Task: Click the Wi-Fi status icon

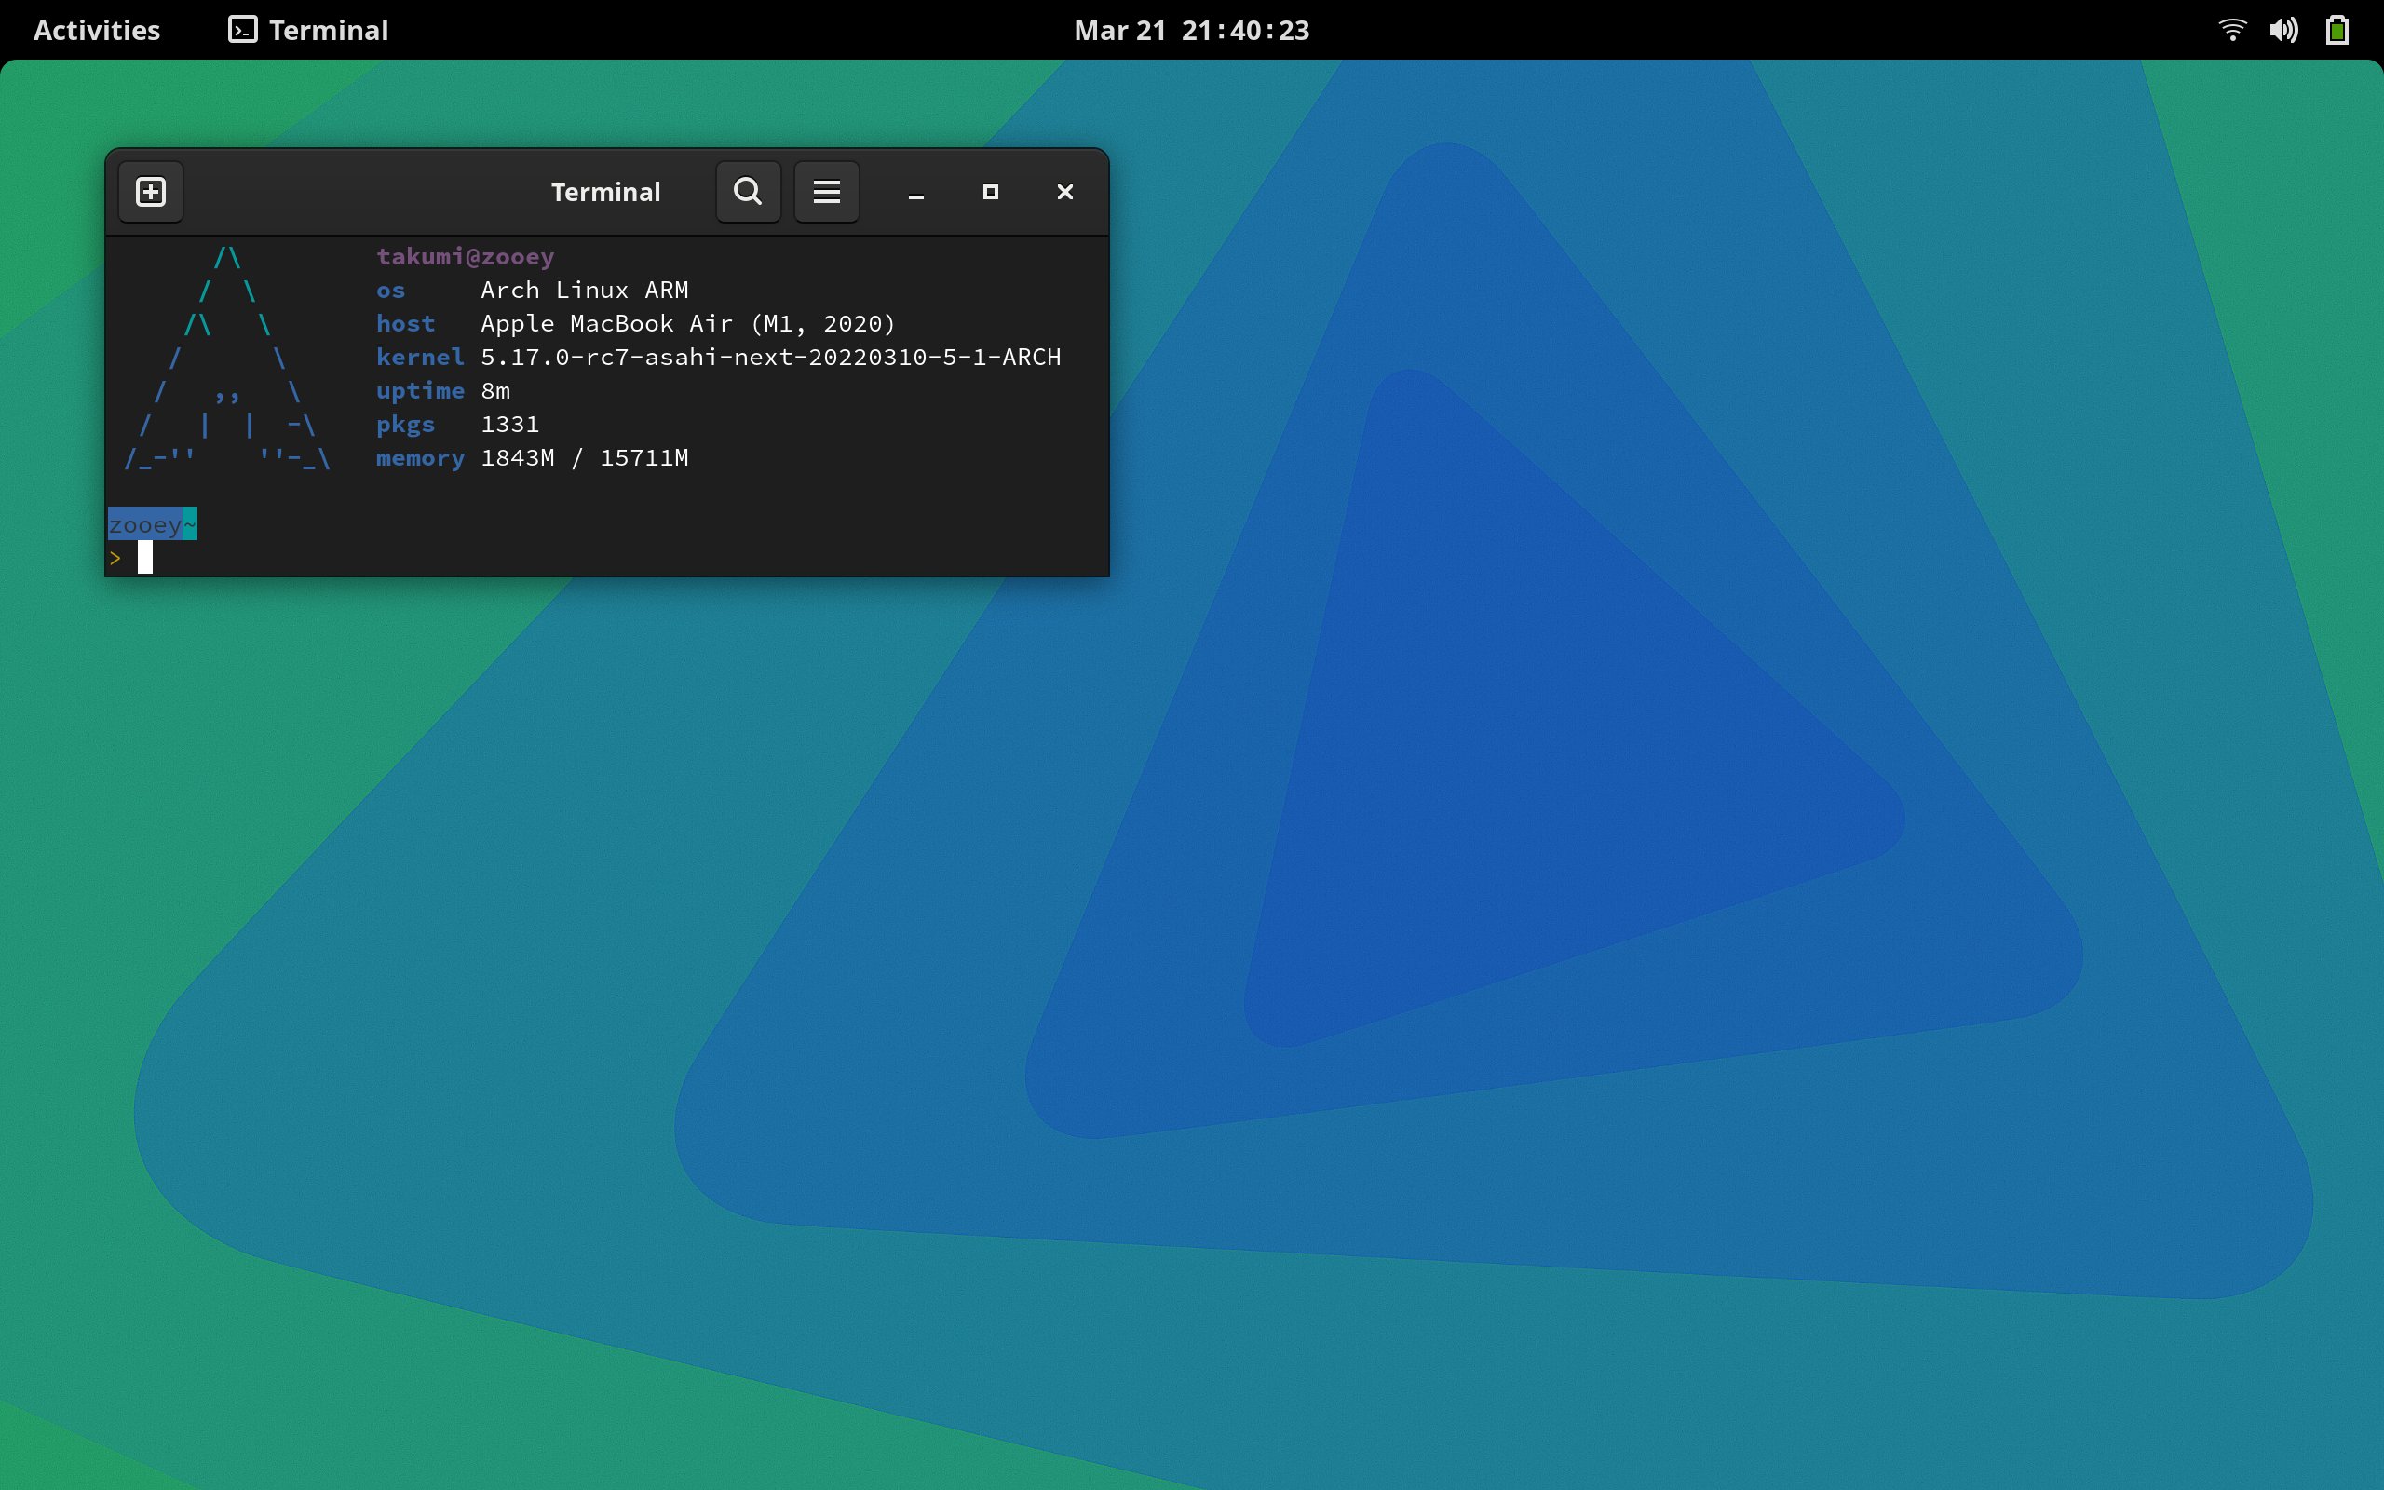Action: coord(2232,30)
